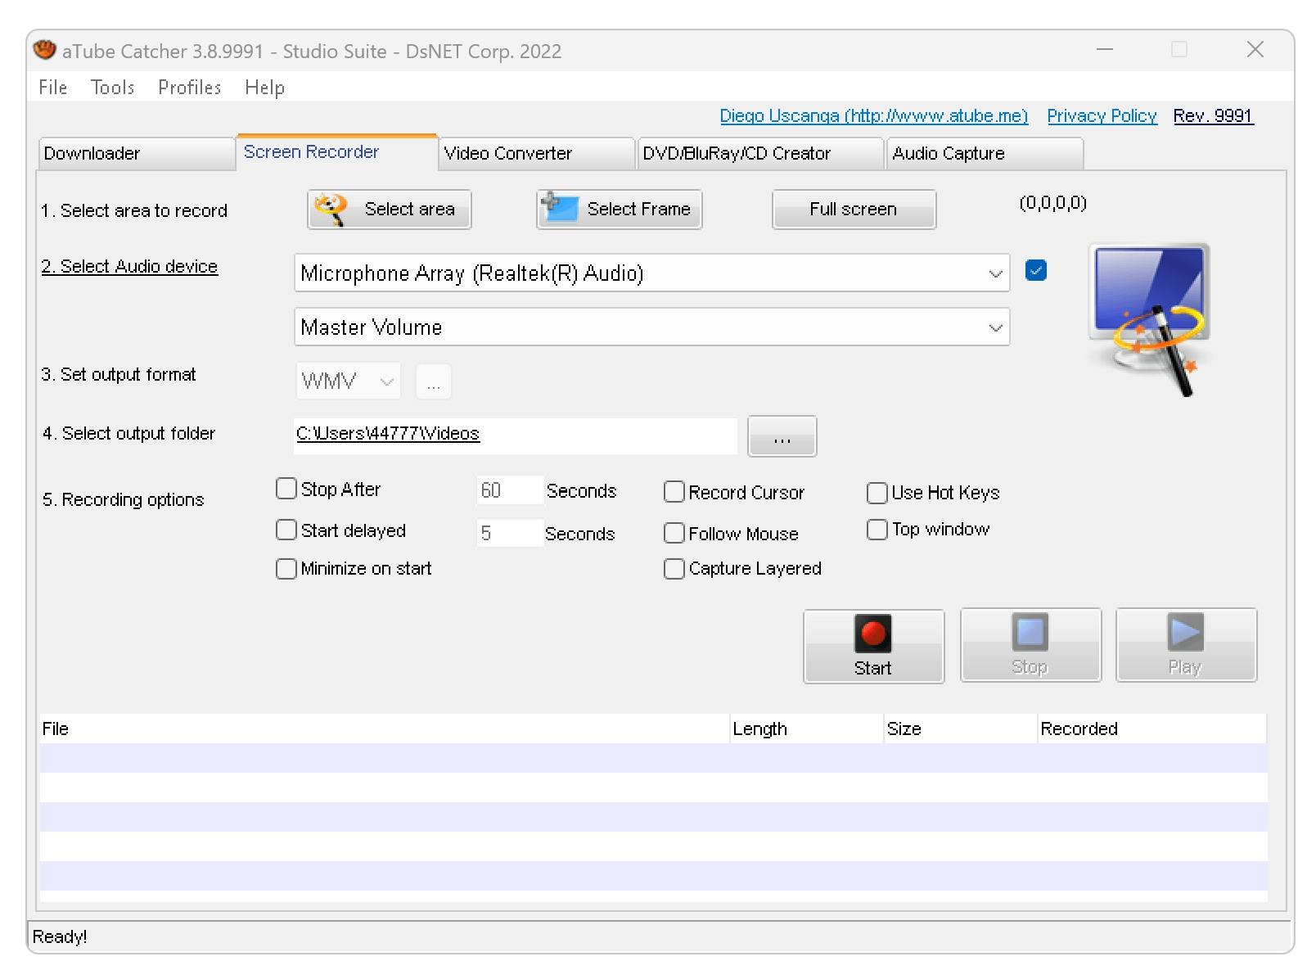This screenshot has width=1316, height=979.
Task: Close the aTube Catcher window
Action: (x=1255, y=50)
